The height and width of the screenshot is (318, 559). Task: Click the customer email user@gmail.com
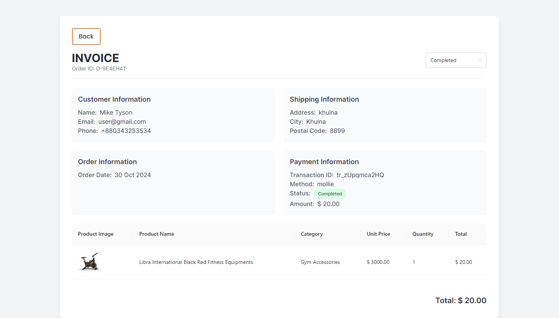click(x=122, y=122)
